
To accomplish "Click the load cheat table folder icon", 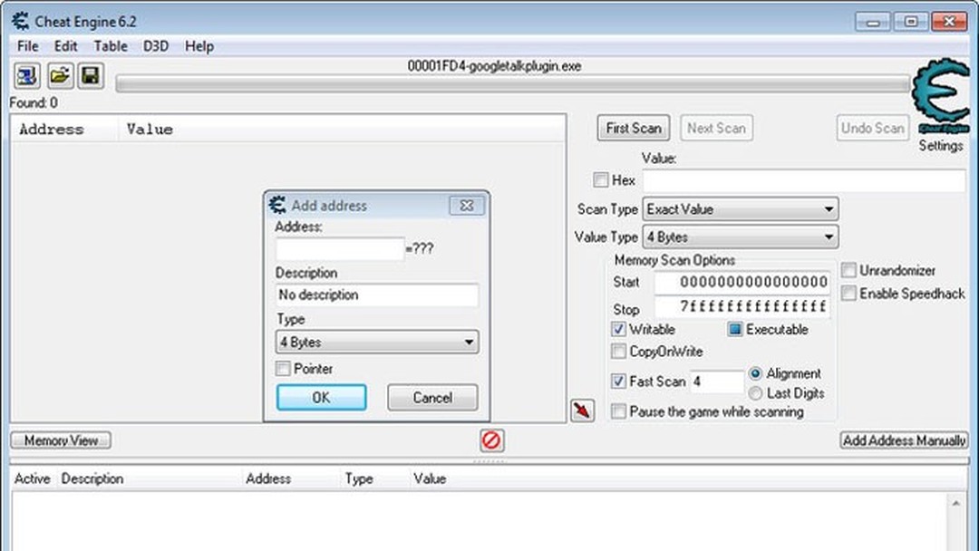I will [58, 76].
